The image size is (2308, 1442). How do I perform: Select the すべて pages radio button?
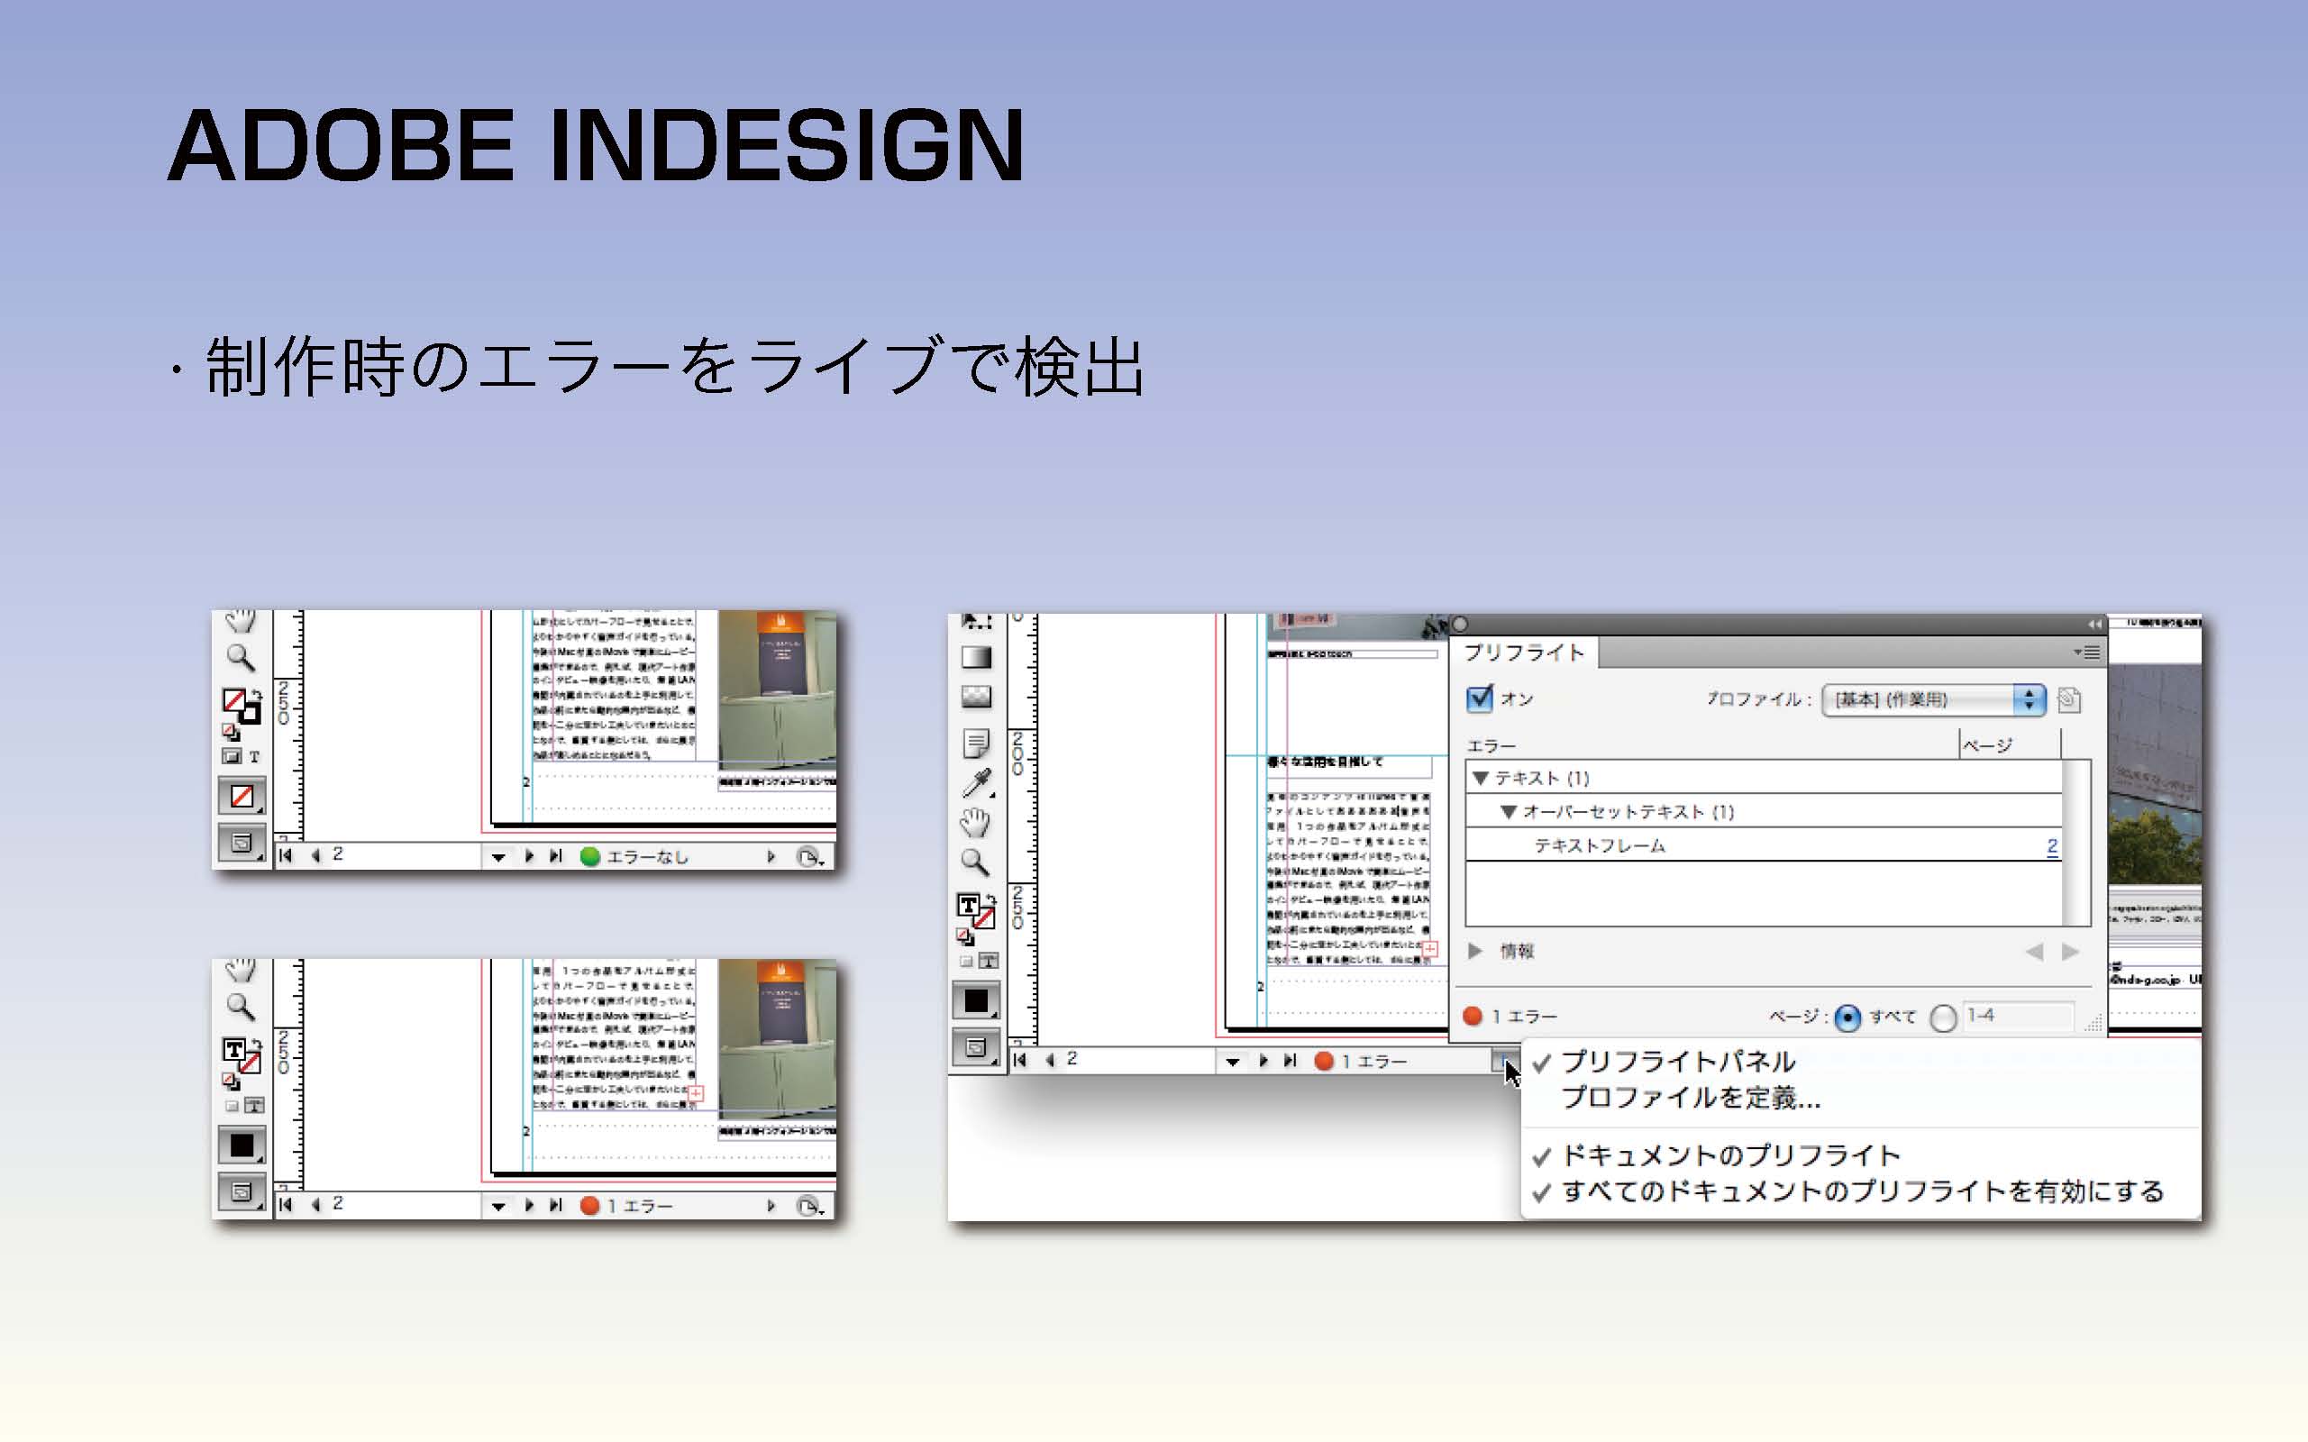(x=1847, y=1018)
